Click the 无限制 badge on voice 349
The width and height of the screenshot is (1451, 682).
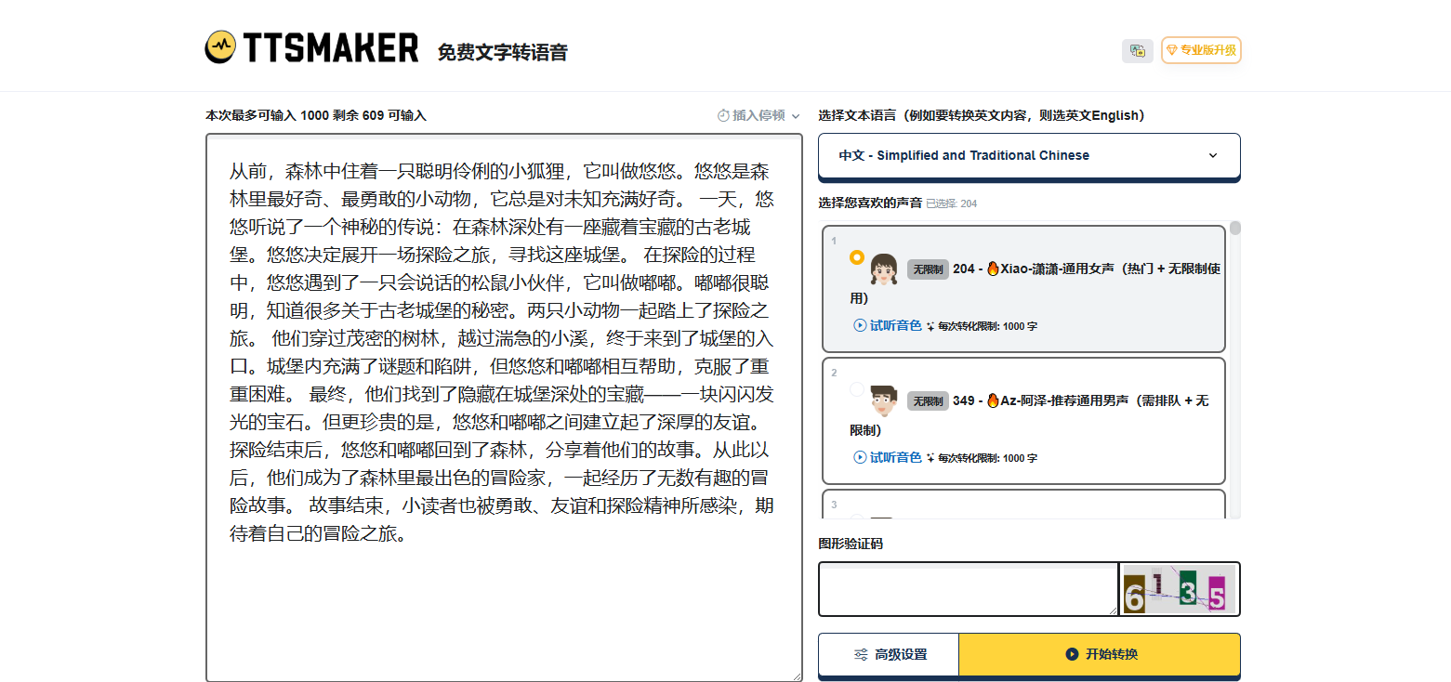(927, 401)
